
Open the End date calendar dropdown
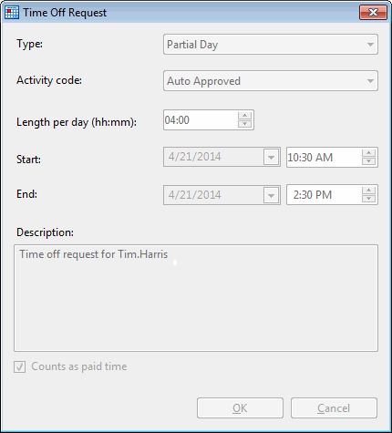point(271,195)
